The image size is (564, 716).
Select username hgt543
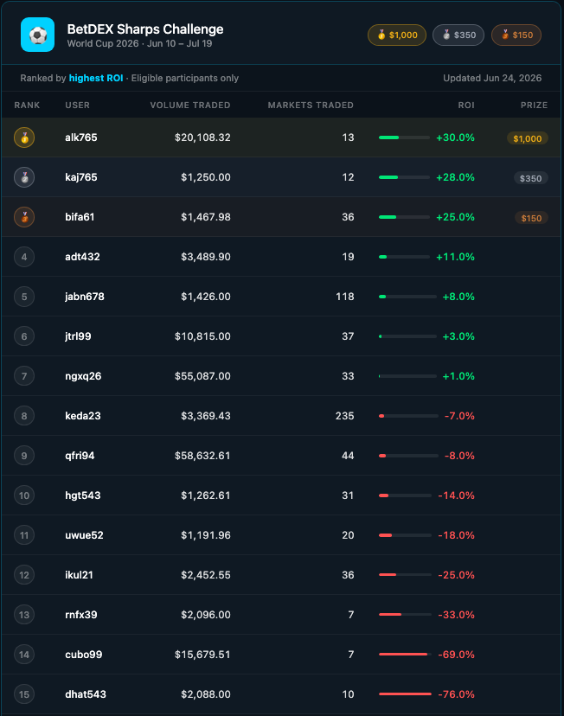tap(83, 495)
